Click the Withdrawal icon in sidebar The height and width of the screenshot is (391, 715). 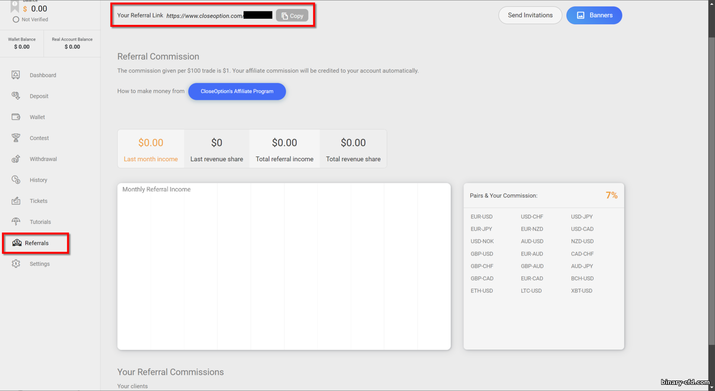pos(16,159)
